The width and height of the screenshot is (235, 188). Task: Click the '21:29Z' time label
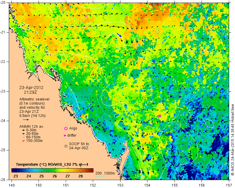(x=31, y=92)
